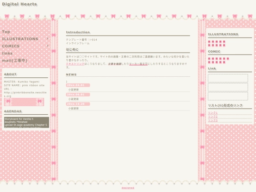This screenshot has width=256, height=192.
Task: Click the はじめに heading
Action: [x=72, y=49]
